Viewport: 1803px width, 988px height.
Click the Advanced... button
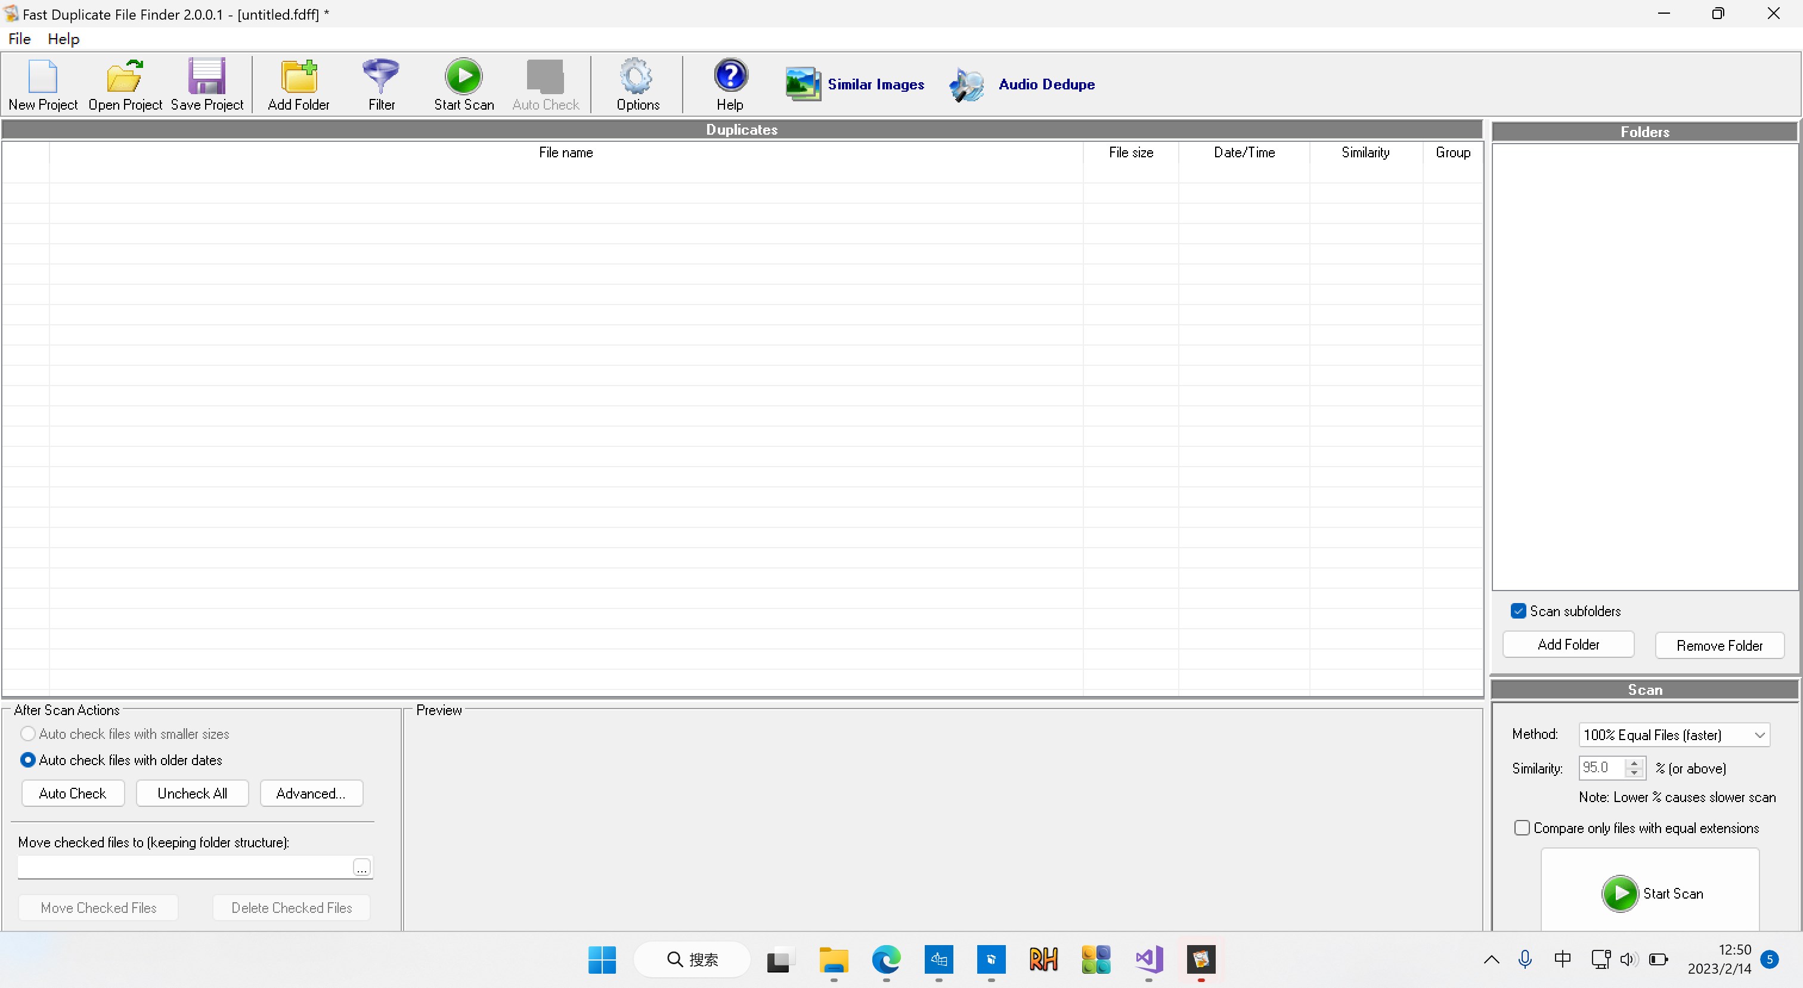[311, 794]
